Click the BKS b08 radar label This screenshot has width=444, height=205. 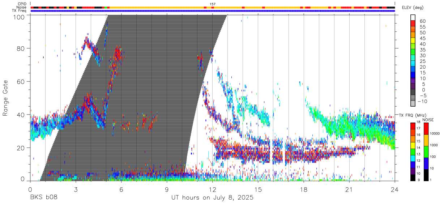click(x=44, y=198)
